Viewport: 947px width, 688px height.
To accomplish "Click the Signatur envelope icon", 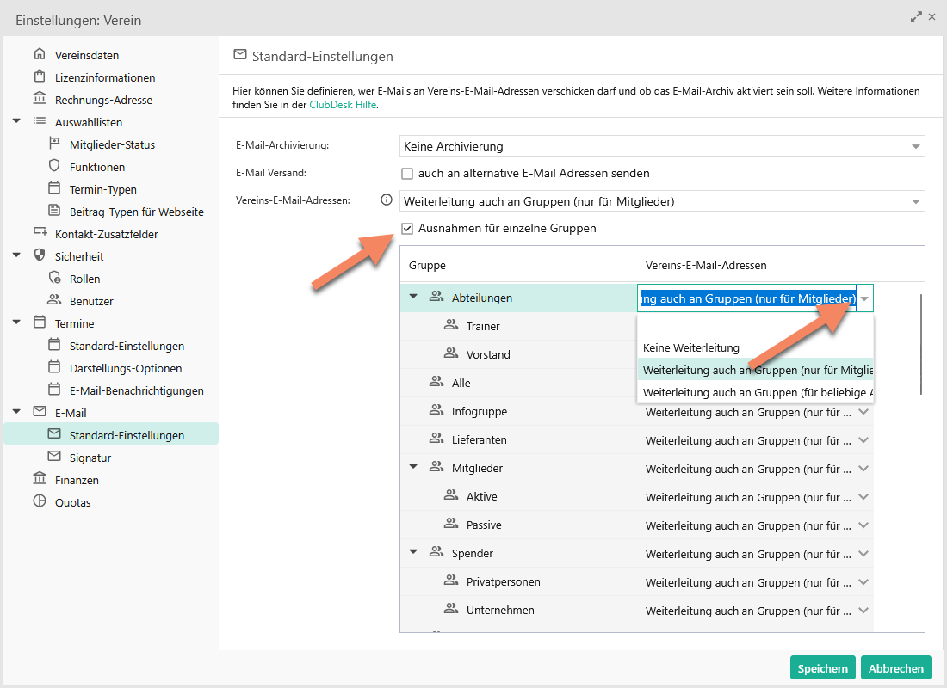I will (54, 457).
